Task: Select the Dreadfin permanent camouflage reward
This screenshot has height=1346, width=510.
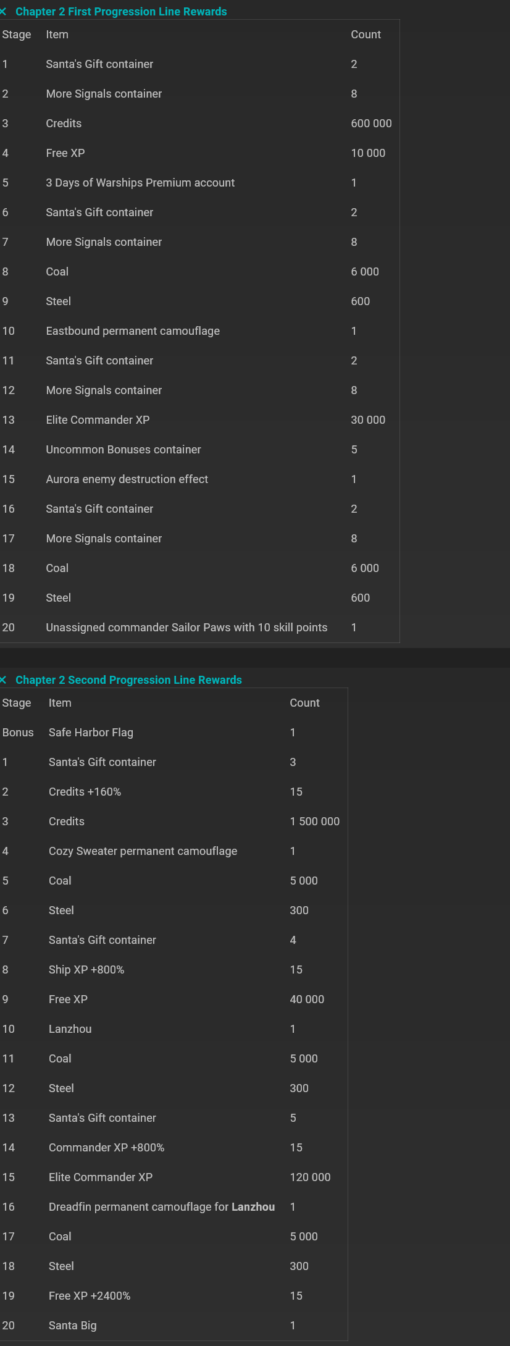Action: click(x=161, y=1206)
